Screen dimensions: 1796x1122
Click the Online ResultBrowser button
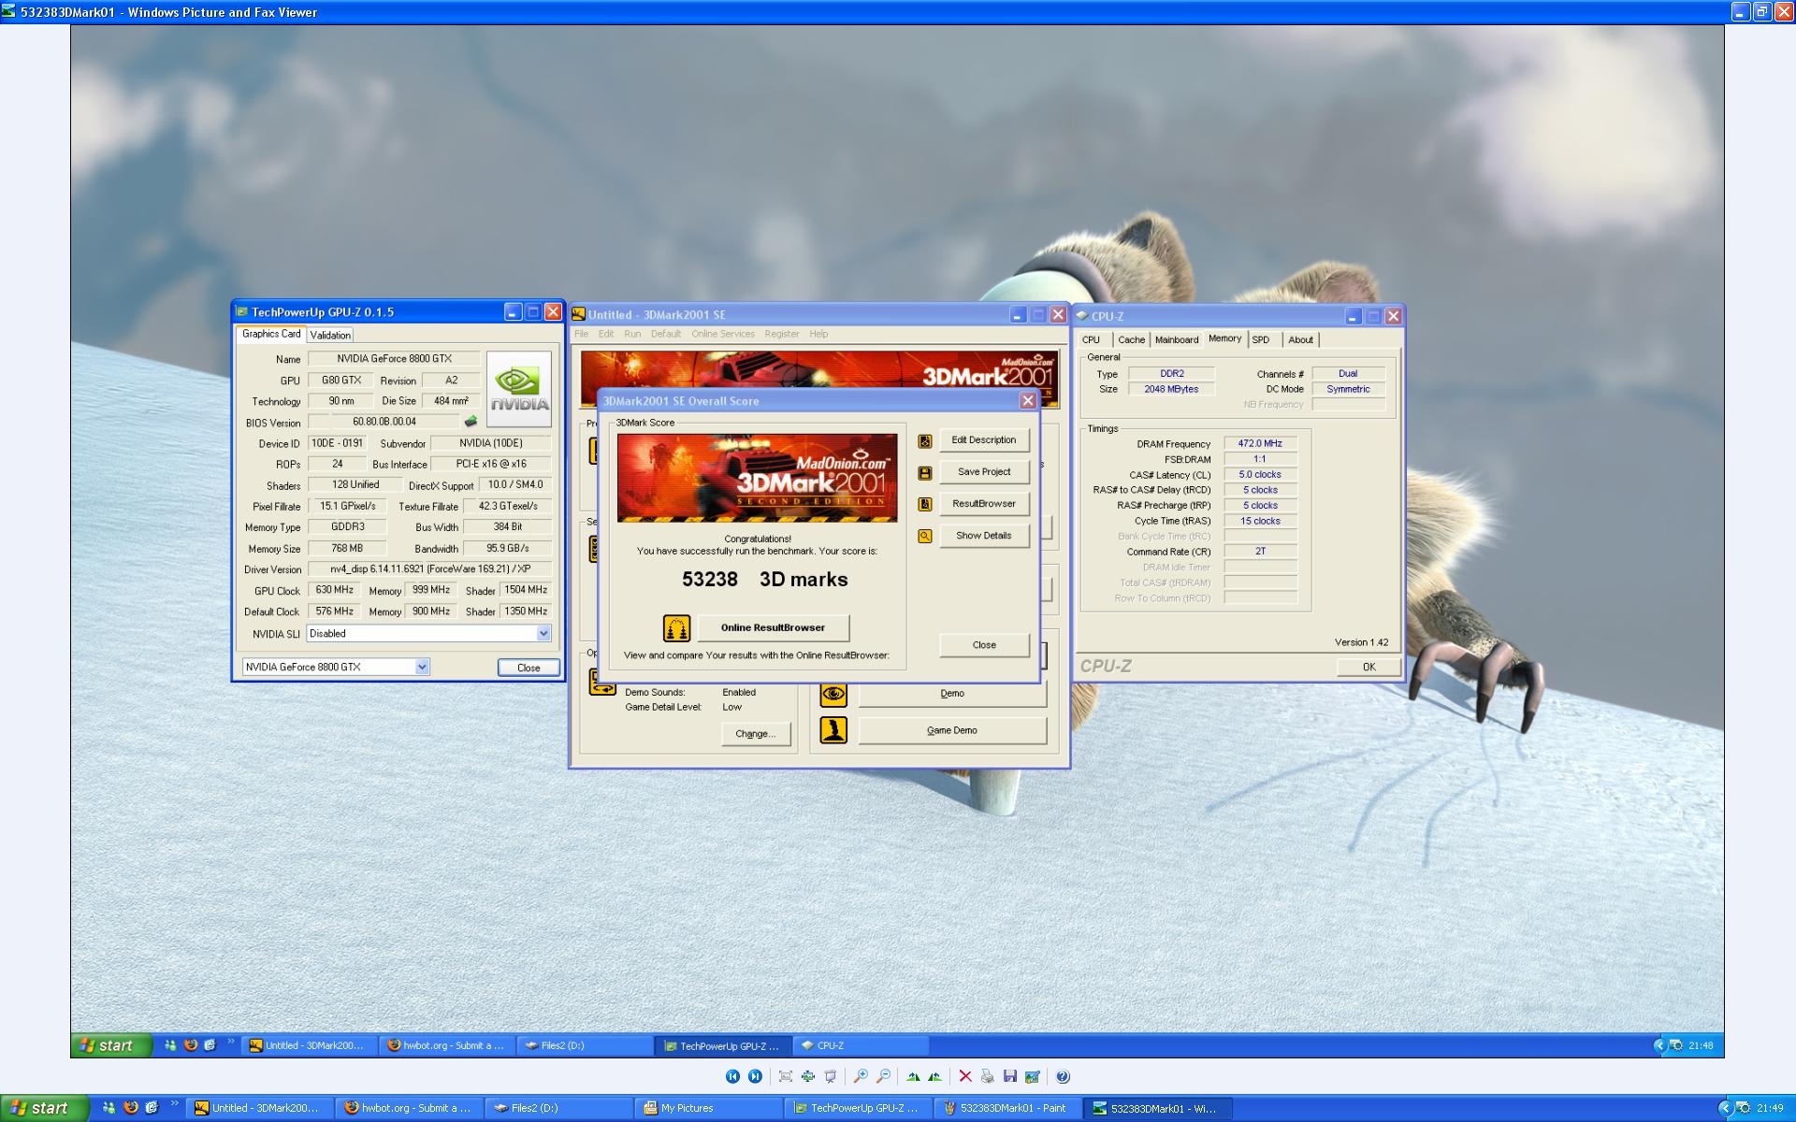[773, 627]
